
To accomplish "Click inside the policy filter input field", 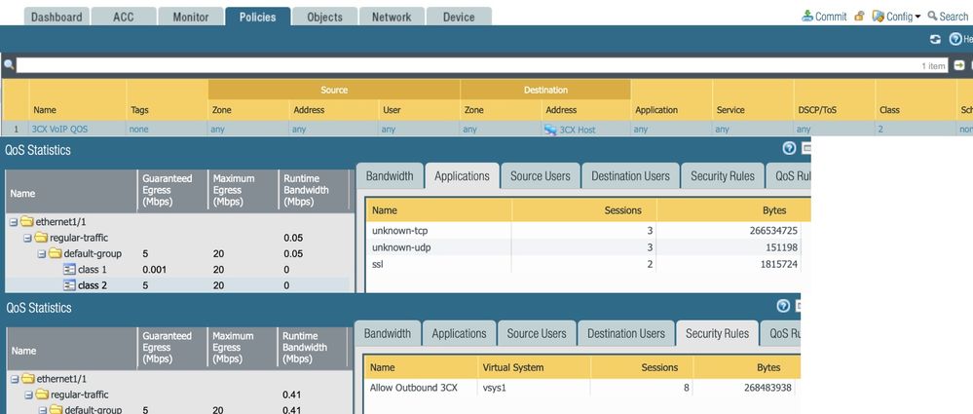I will (x=481, y=65).
